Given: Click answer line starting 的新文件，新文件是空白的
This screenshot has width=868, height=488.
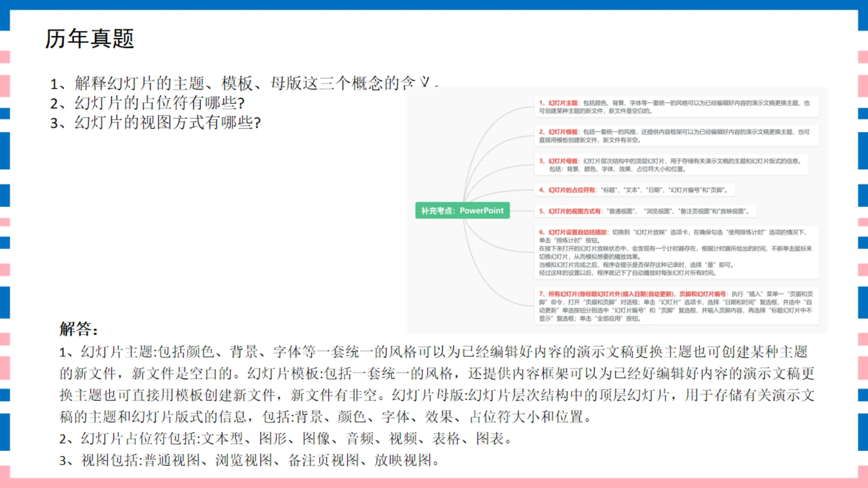Looking at the screenshot, I should tap(437, 373).
